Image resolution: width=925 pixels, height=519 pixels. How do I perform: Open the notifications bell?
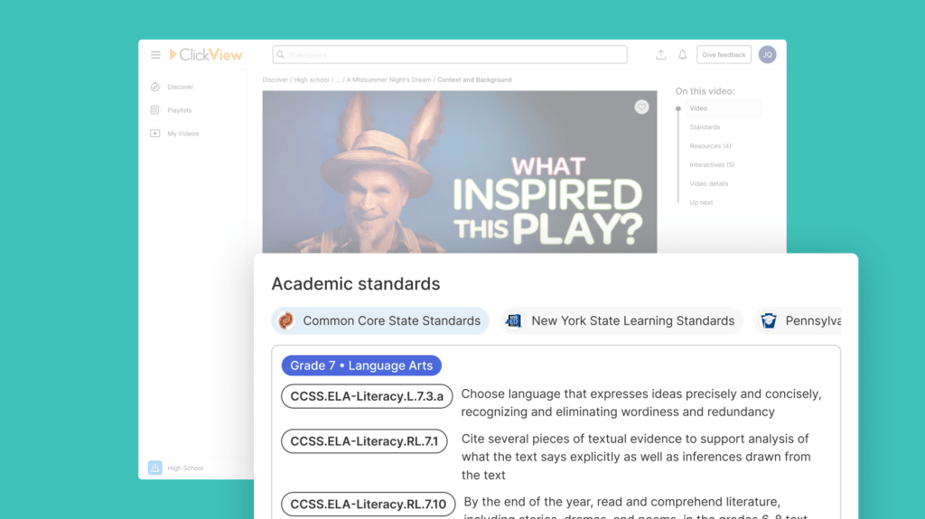(x=683, y=55)
